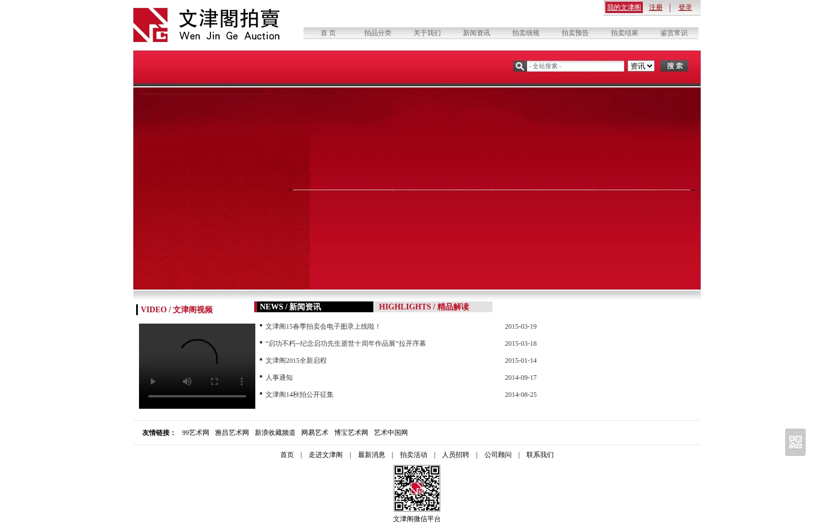Switch to HIGHLIGHTS / 精品解读 tab
The image size is (834, 524).
[x=433, y=307]
